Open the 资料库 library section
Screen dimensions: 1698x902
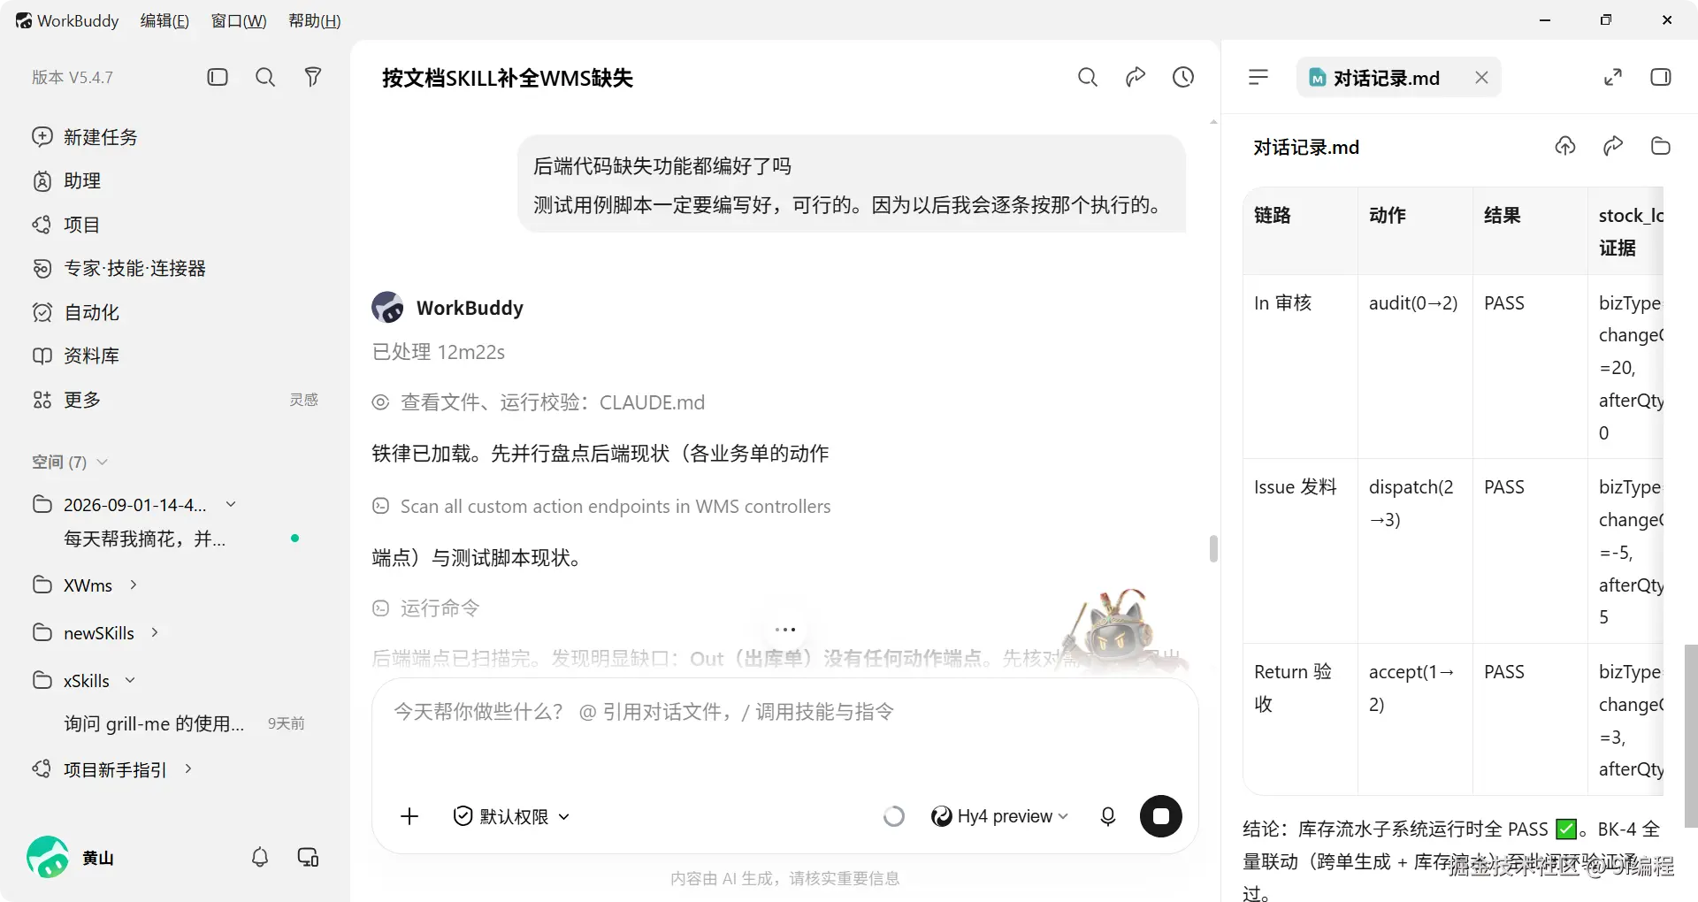pos(76,356)
